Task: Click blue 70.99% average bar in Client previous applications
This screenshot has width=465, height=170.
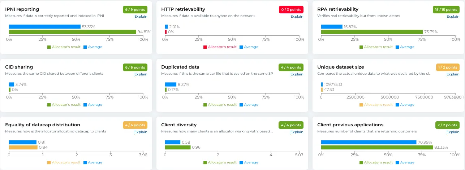Action: click(x=369, y=142)
